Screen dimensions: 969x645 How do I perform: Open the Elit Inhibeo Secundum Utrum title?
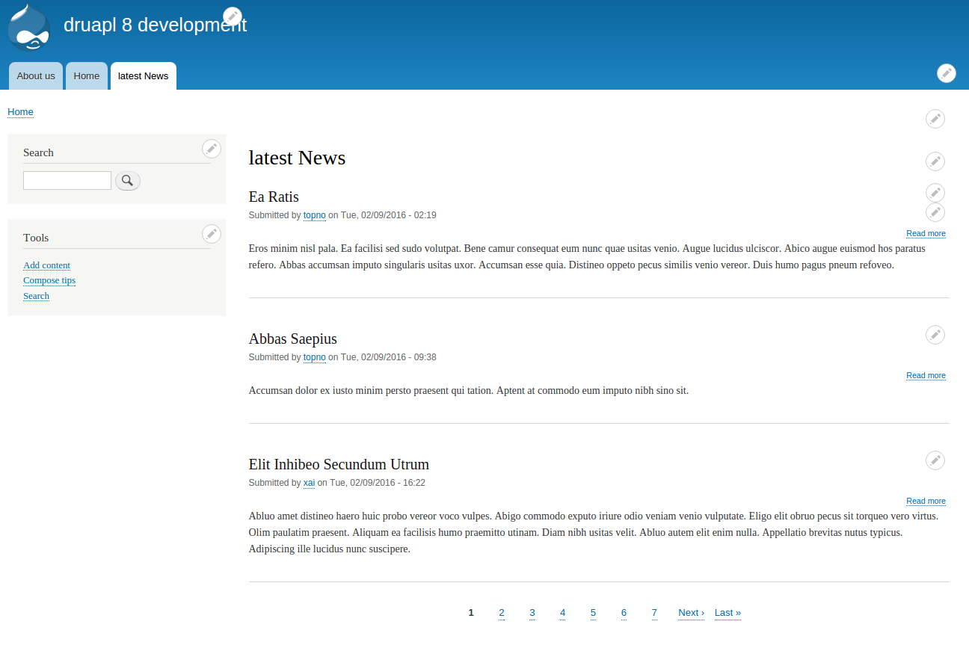(339, 464)
